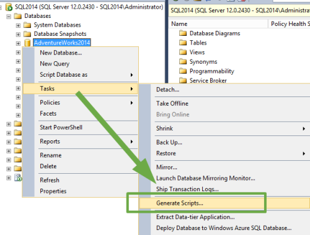Choose Generate Scripts... task
The width and height of the screenshot is (310, 235).
pos(224,203)
